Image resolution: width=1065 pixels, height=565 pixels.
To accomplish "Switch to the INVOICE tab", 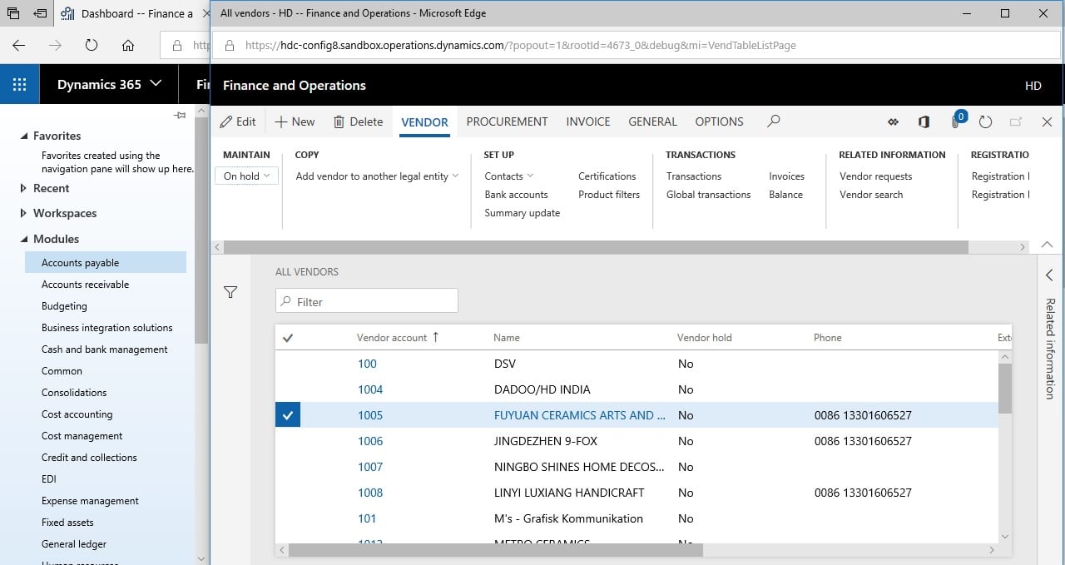I will coord(588,121).
